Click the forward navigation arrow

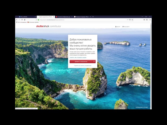coord(19,20)
